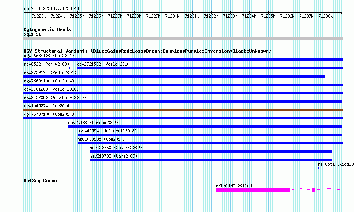Click the small magenta APBA1 exon
The height and width of the screenshot is (212, 354).
pyautogui.click(x=313, y=190)
